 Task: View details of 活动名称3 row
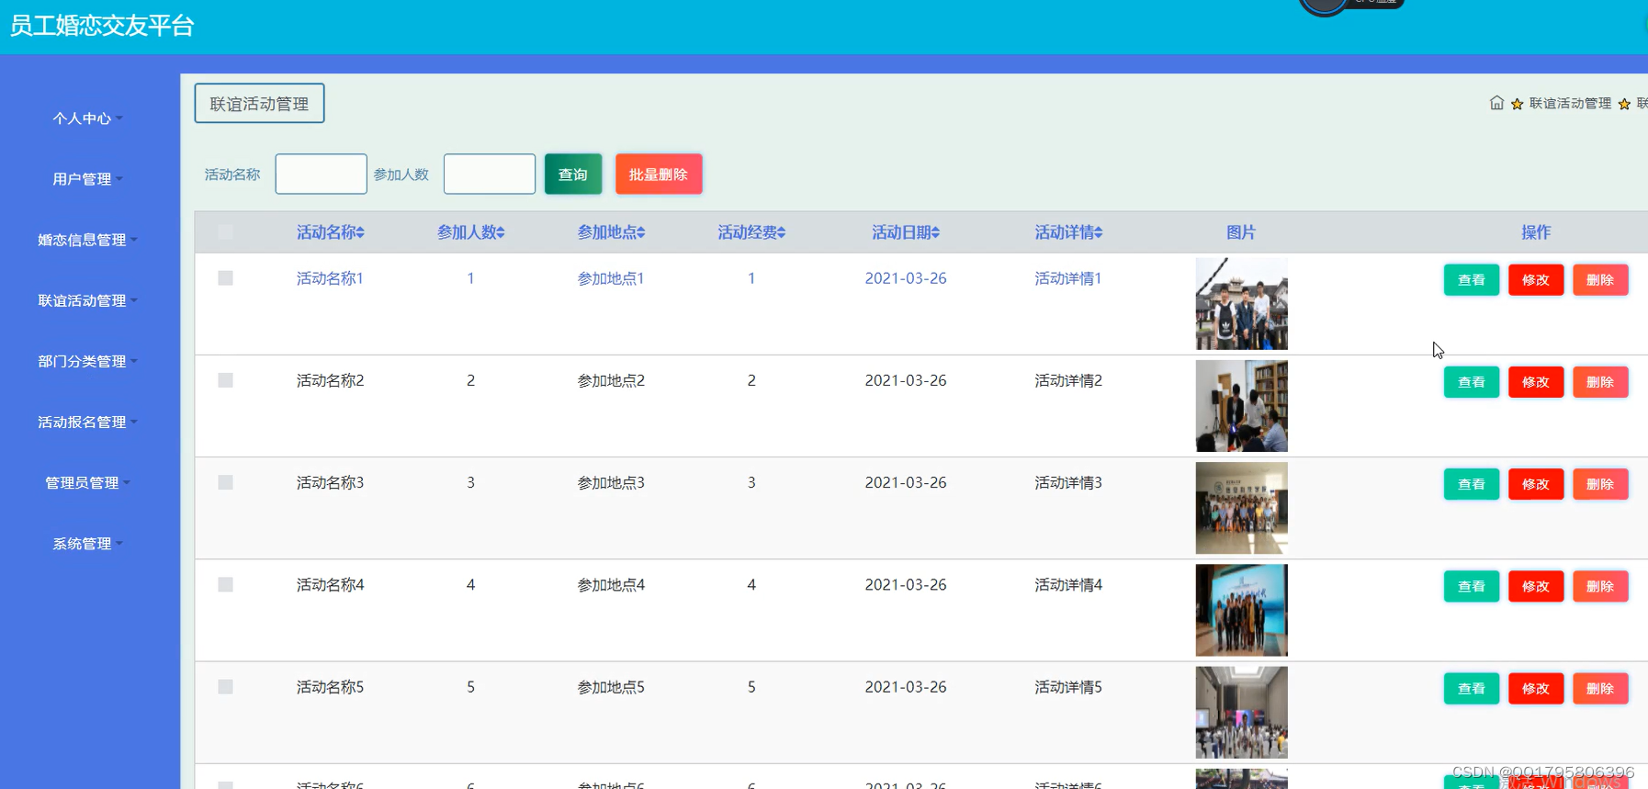pyautogui.click(x=1472, y=484)
